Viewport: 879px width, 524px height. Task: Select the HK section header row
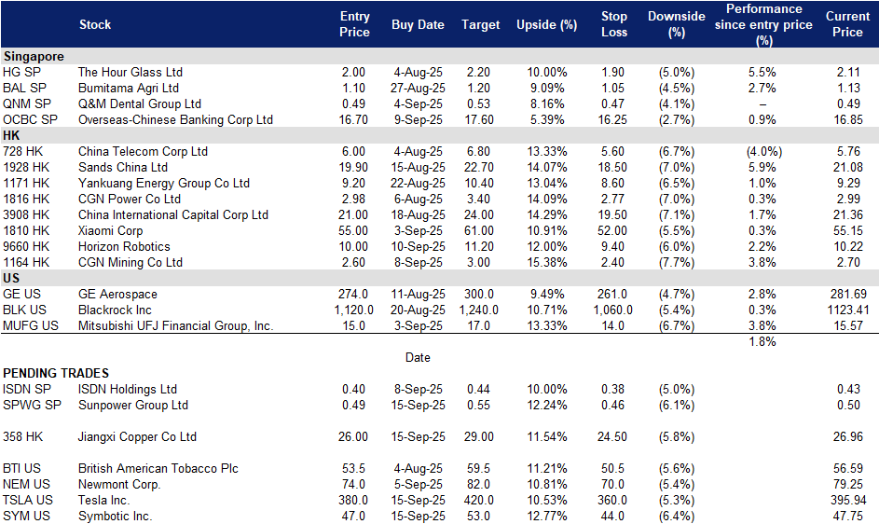coord(440,135)
